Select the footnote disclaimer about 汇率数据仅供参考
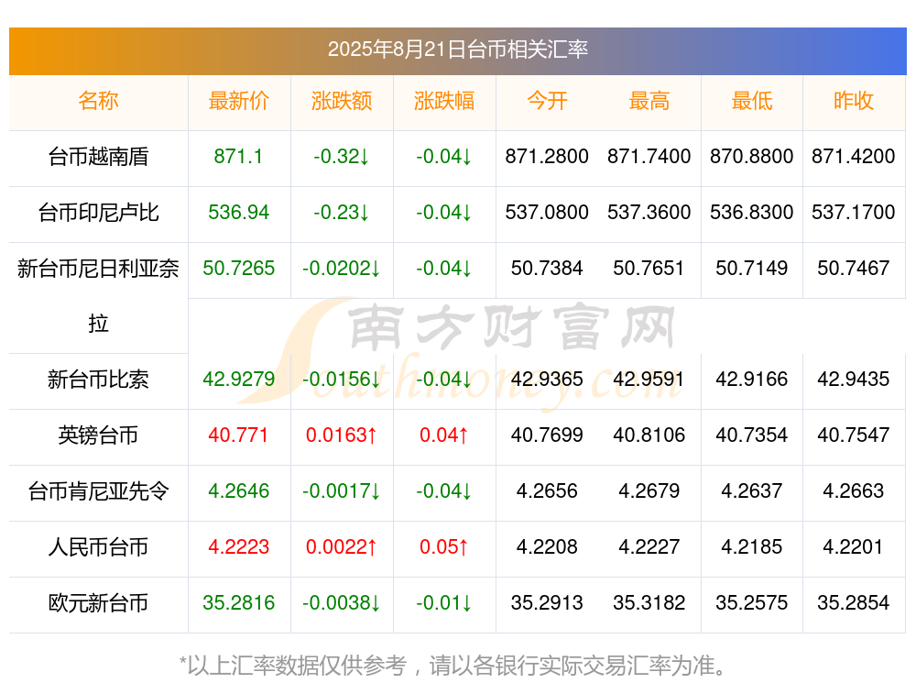This screenshot has height=694, width=916. pos(453,666)
